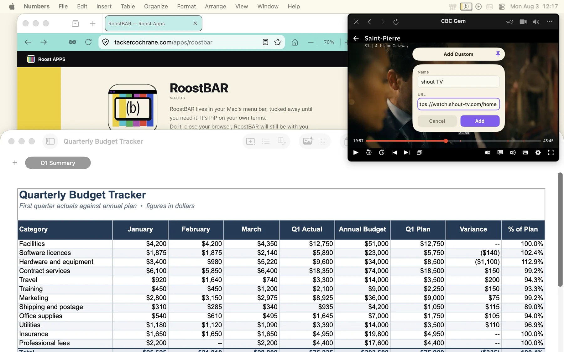
Task: Select the RoostBAR — Roost Apps tab
Action: tap(154, 23)
